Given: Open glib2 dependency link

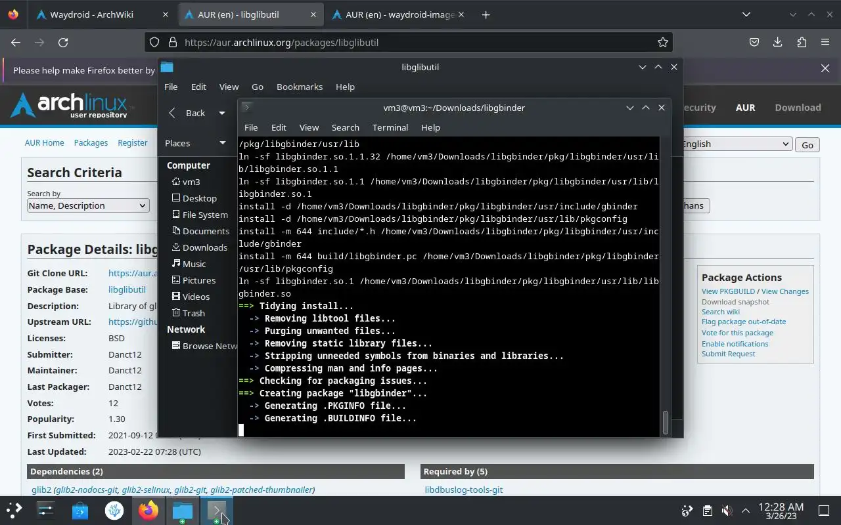Looking at the screenshot, I should (41, 490).
